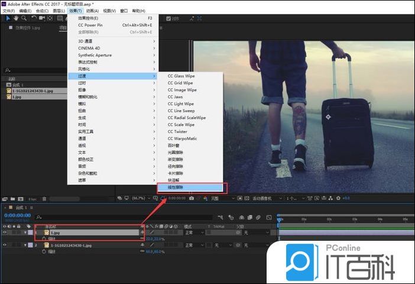Toggle visibility of layer 2 in timeline
This screenshot has height=284, width=415.
click(x=5, y=245)
